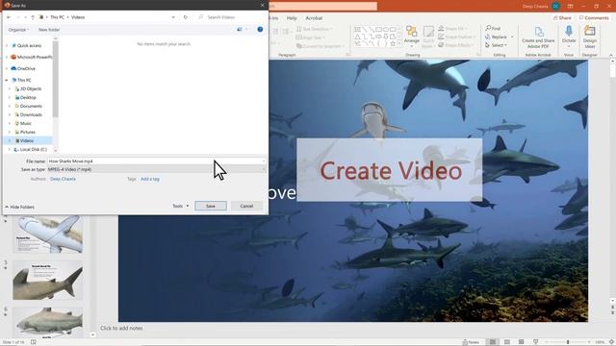Click Align Text option
This screenshot has width=616, height=346.
[310, 37]
